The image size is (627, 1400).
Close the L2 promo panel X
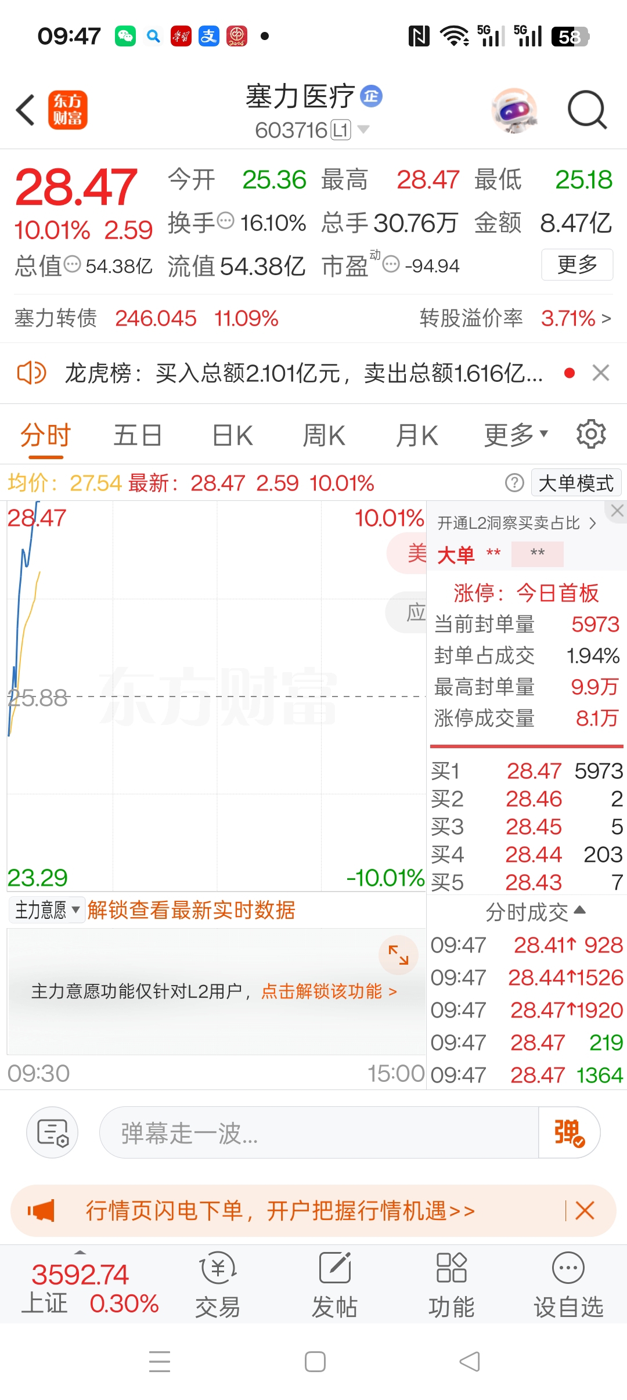click(x=617, y=511)
